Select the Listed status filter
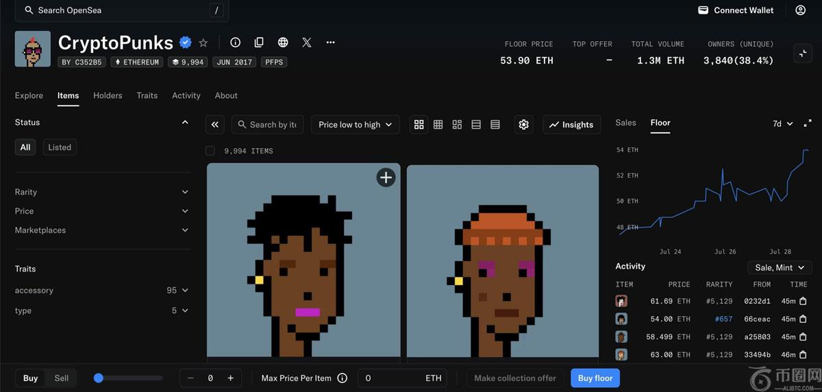 tap(60, 147)
